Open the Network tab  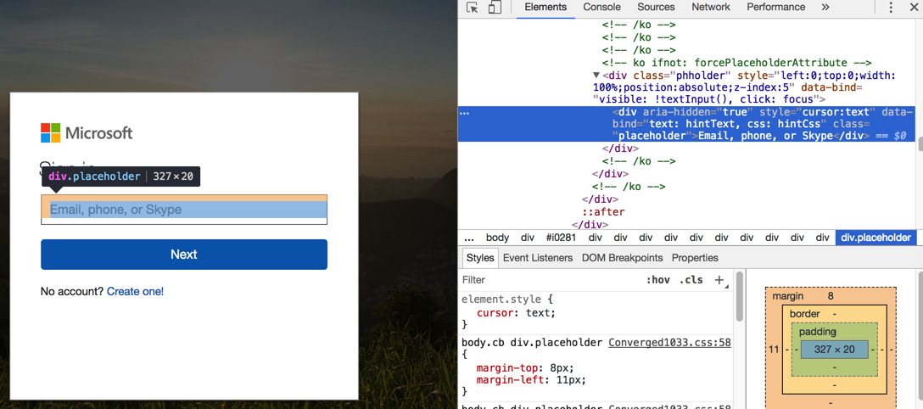(x=711, y=7)
